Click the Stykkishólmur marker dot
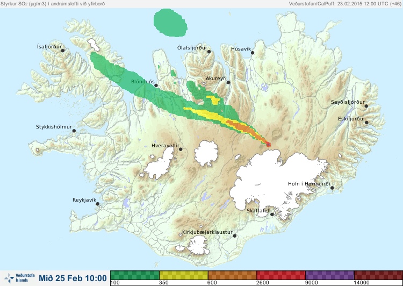The image size is (403, 286). click(74, 131)
